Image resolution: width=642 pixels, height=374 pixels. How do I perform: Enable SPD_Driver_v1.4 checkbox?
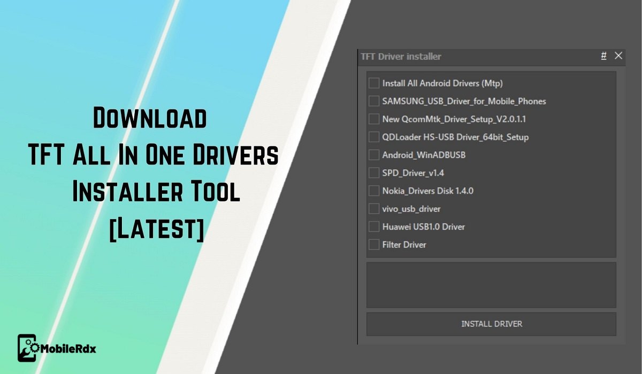tap(373, 173)
